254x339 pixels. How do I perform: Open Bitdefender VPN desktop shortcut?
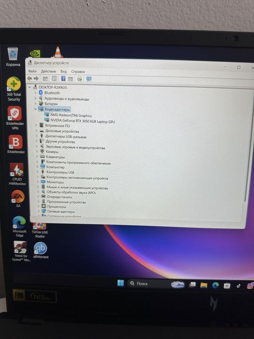click(15, 118)
